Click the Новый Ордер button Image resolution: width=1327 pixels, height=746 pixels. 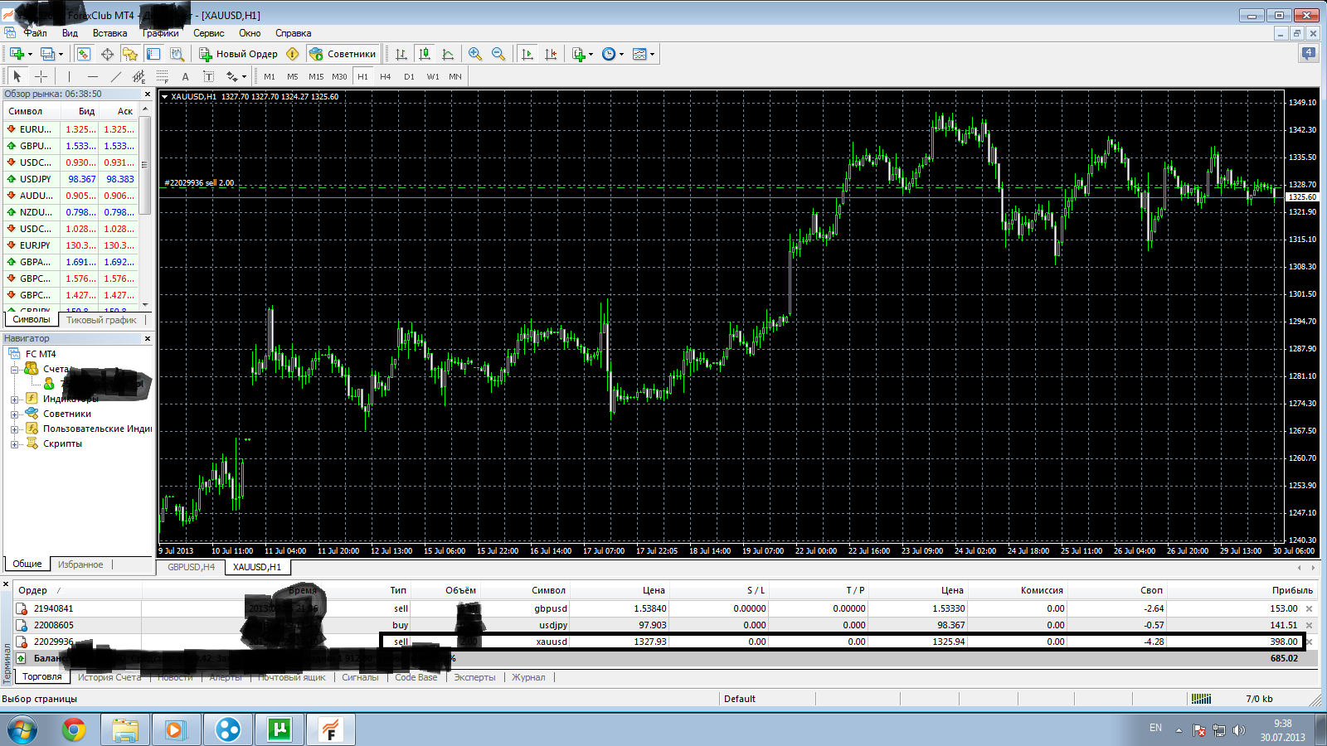tap(238, 54)
